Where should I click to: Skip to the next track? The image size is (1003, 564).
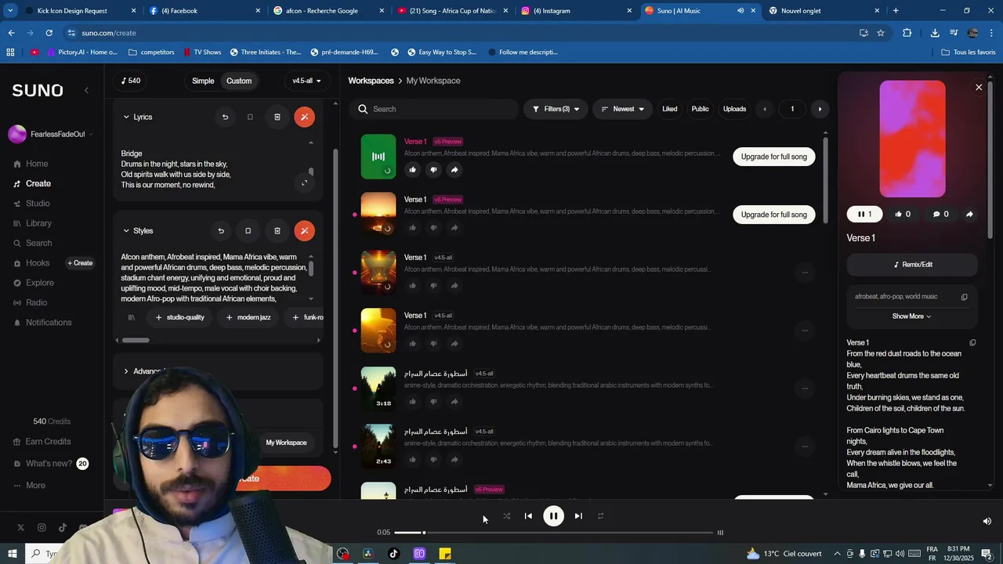pos(578,516)
